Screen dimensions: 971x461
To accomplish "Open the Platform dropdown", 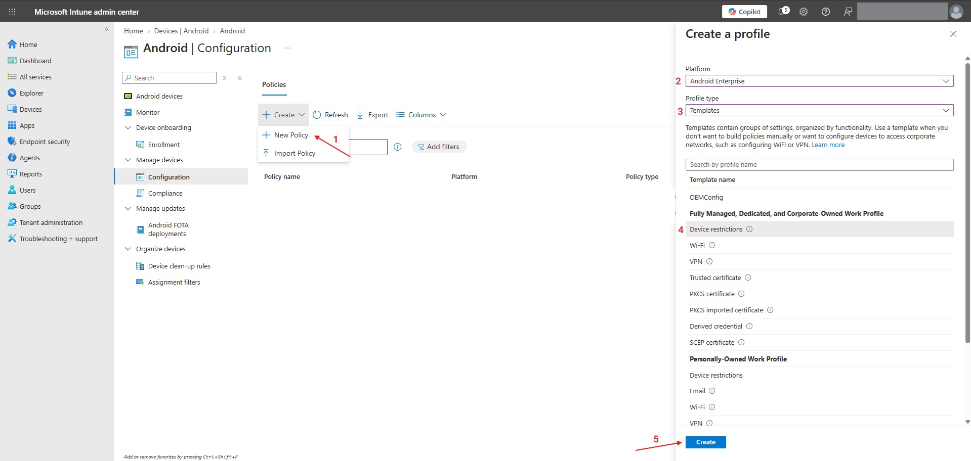I will pyautogui.click(x=820, y=81).
